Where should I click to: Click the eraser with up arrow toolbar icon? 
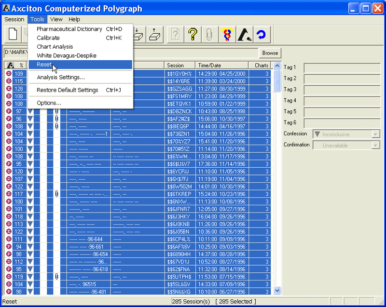[154, 34]
